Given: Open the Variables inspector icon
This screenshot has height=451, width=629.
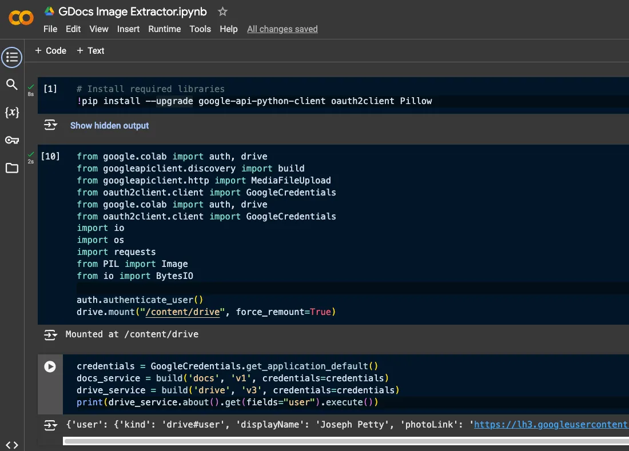Looking at the screenshot, I should (11, 112).
